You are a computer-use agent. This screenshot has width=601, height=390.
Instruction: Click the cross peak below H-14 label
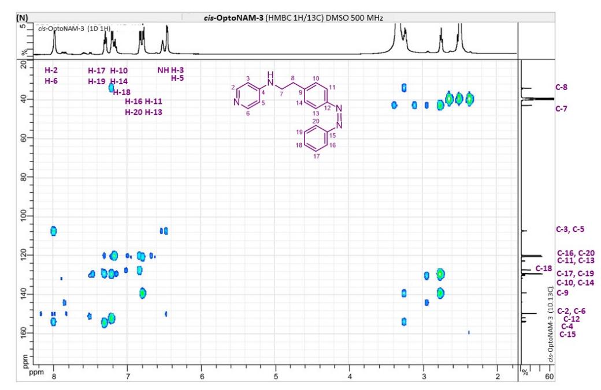click(x=111, y=88)
